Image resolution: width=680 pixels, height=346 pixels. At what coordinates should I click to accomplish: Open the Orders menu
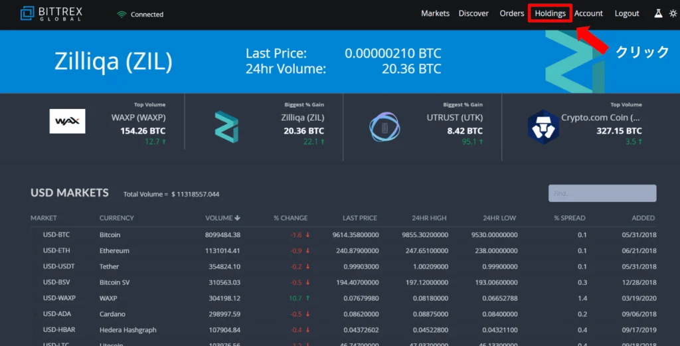tap(512, 13)
